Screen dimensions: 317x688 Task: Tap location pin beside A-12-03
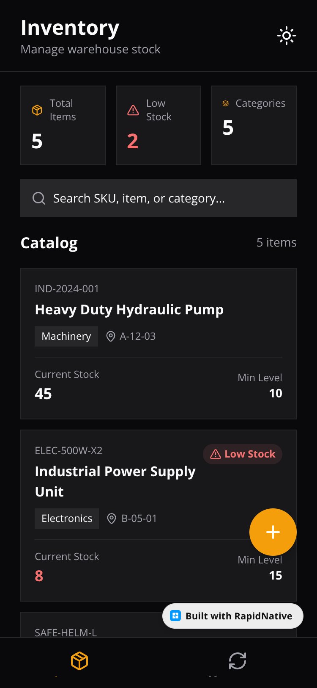pos(110,336)
